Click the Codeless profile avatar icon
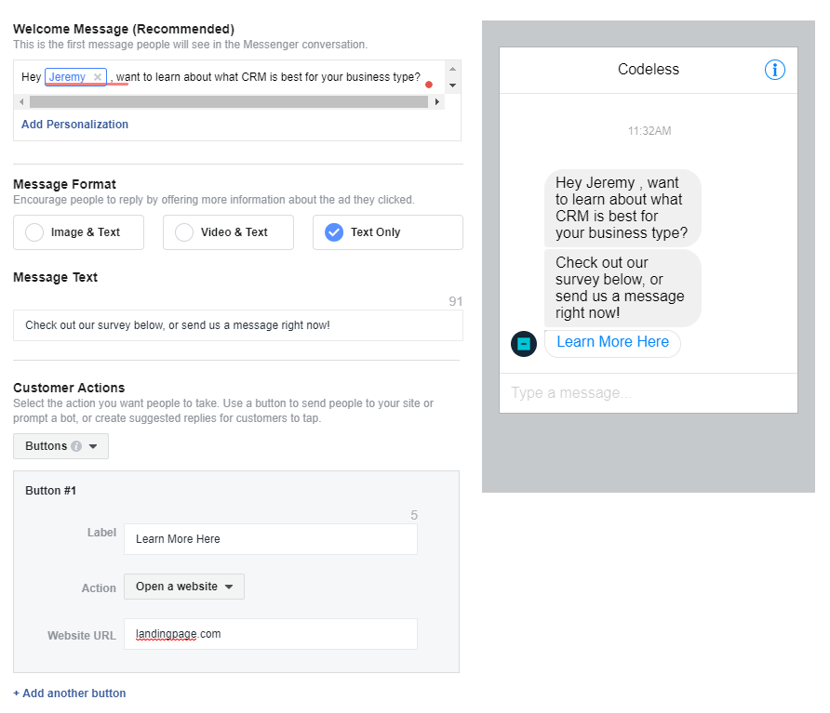The height and width of the screenshot is (713, 830). point(524,344)
